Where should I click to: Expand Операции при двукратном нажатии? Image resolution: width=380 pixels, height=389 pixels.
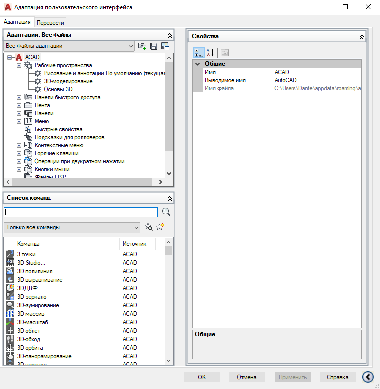pos(19,162)
